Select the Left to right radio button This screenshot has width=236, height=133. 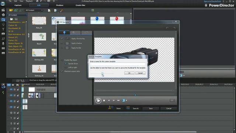66,68
